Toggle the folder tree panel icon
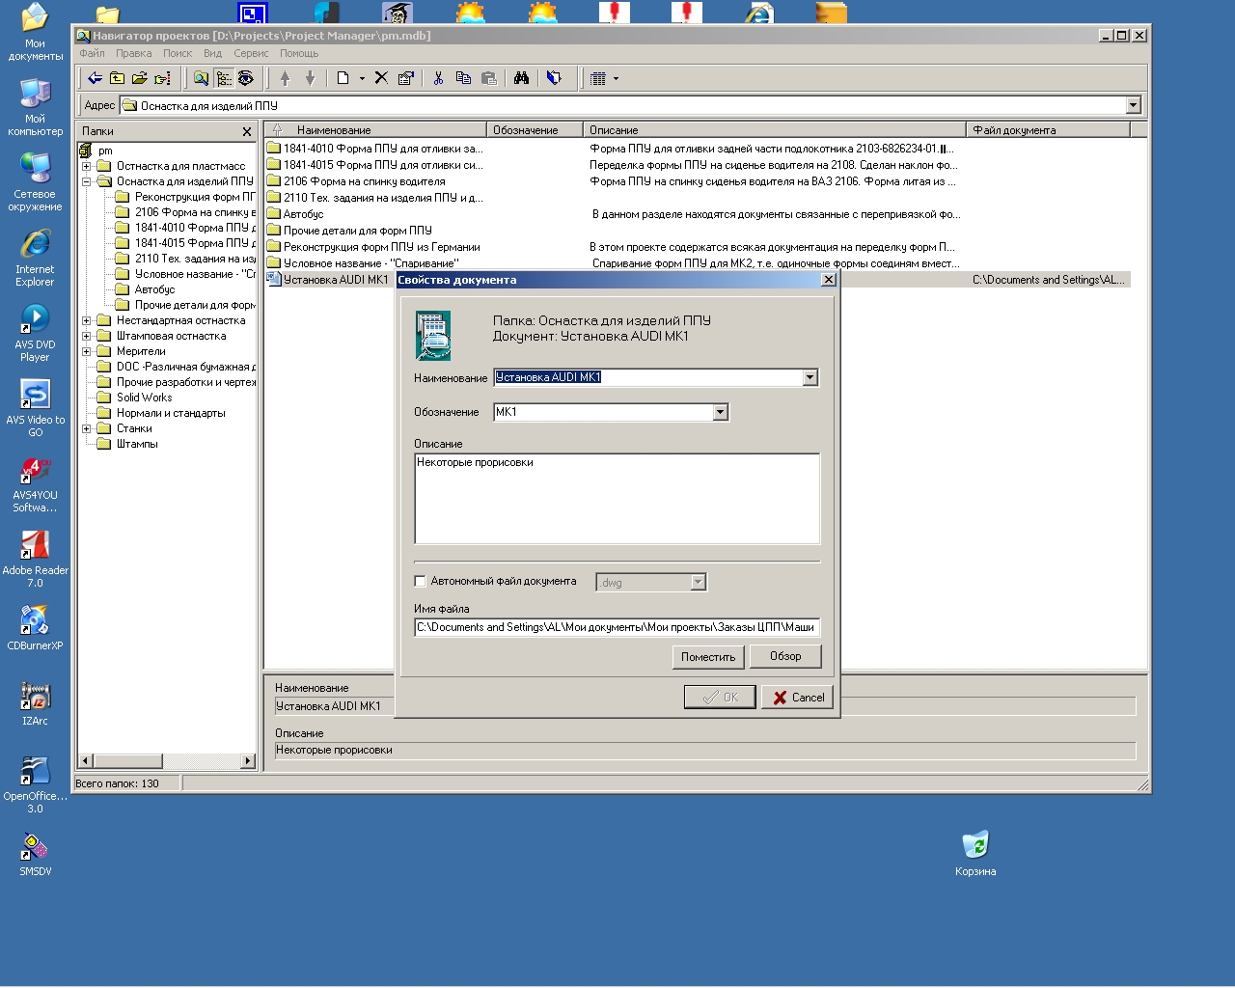Screen dimensions: 1235x988 coord(224,78)
